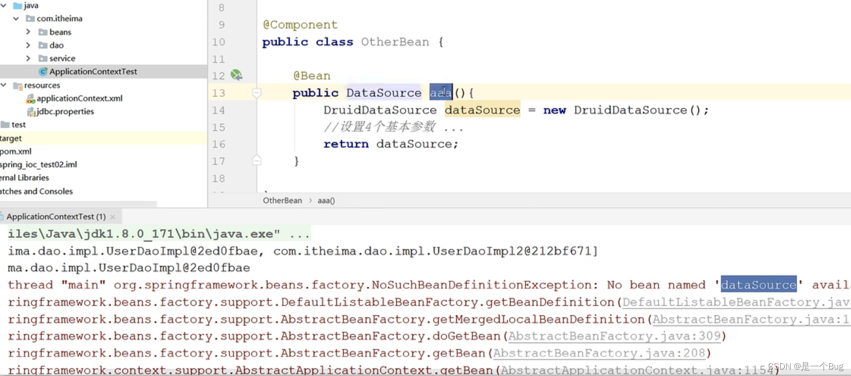Image resolution: width=851 pixels, height=376 pixels.
Task: Click the service package folder icon
Action: pos(43,59)
